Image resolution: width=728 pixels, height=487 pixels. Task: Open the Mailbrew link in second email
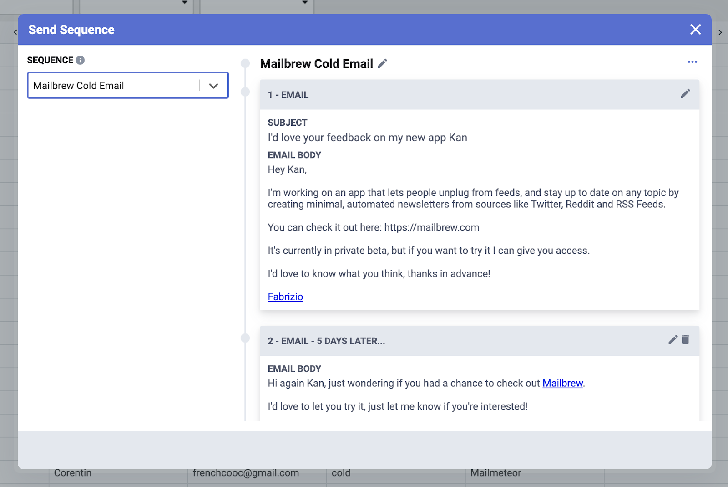pyautogui.click(x=562, y=384)
